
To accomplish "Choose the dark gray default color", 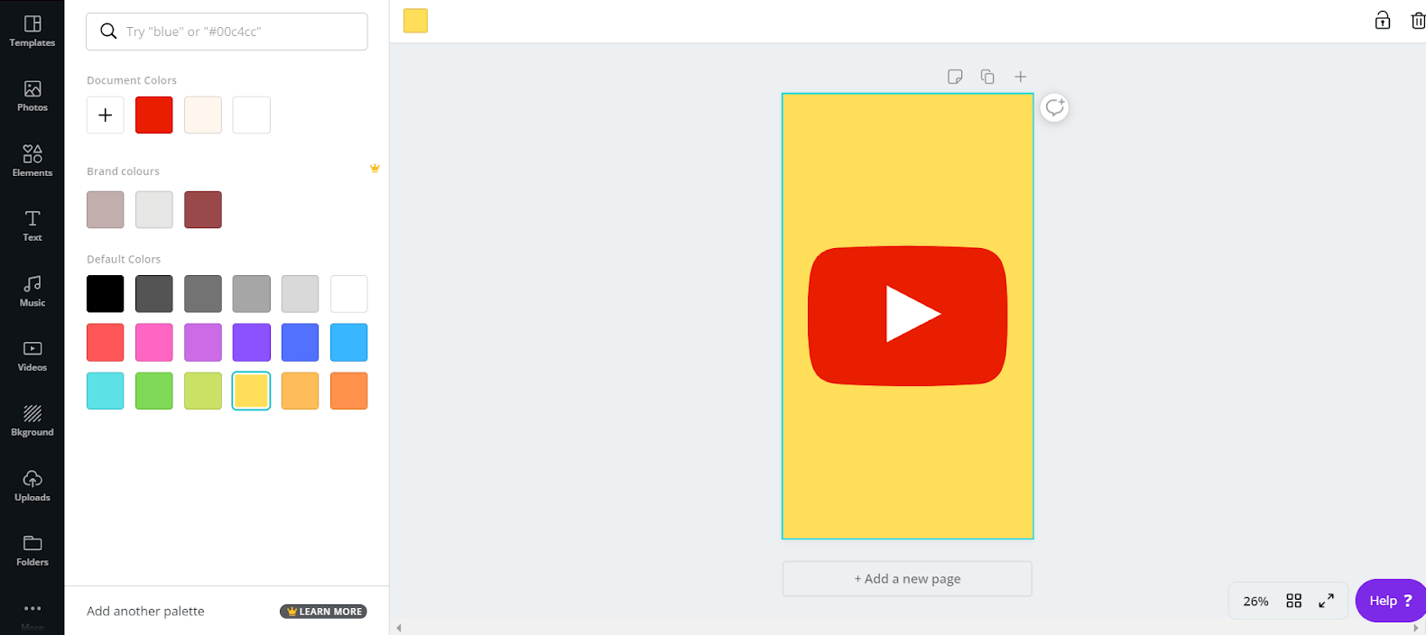I will [154, 294].
